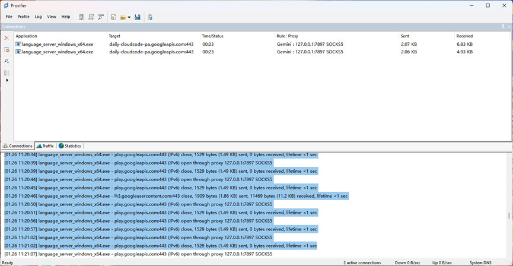Expand dropdown arrow next to open folder

tap(129, 17)
